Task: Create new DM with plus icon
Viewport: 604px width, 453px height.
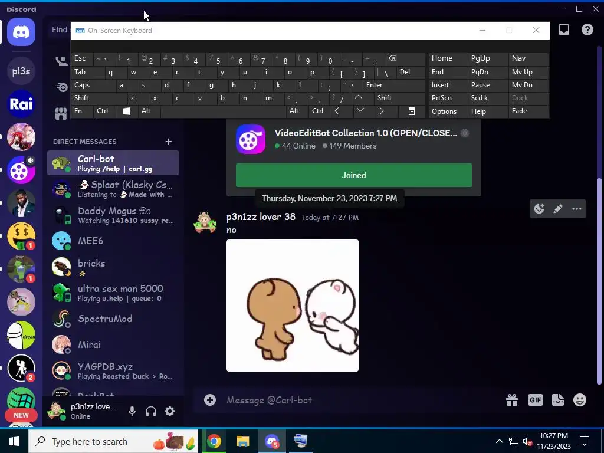Action: pyautogui.click(x=169, y=142)
